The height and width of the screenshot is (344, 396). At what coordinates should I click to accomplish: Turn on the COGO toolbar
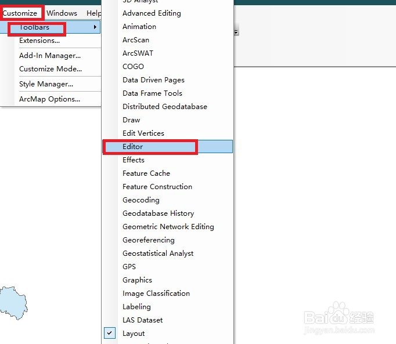(x=133, y=66)
